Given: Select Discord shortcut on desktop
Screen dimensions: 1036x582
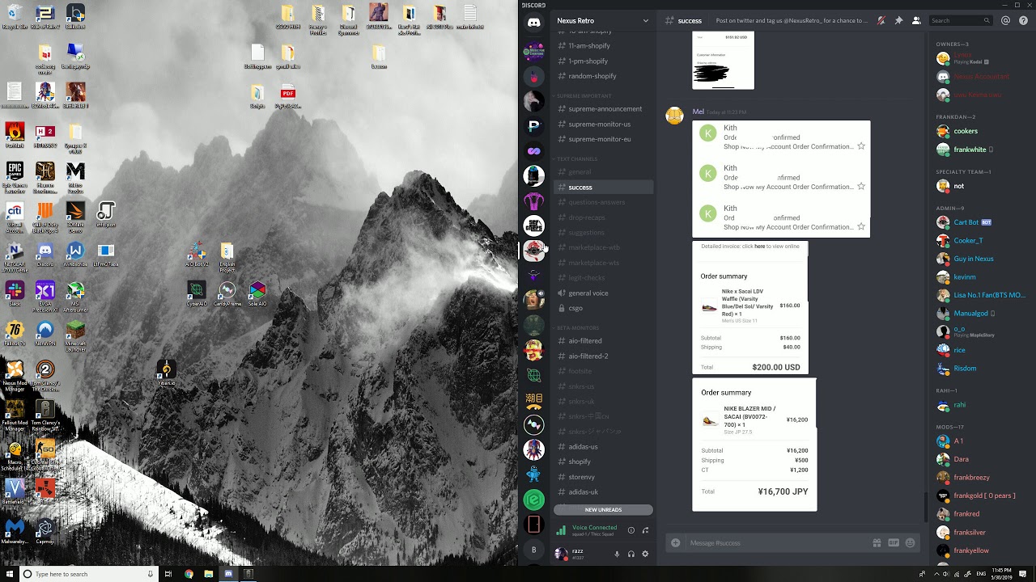Looking at the screenshot, I should (x=45, y=255).
